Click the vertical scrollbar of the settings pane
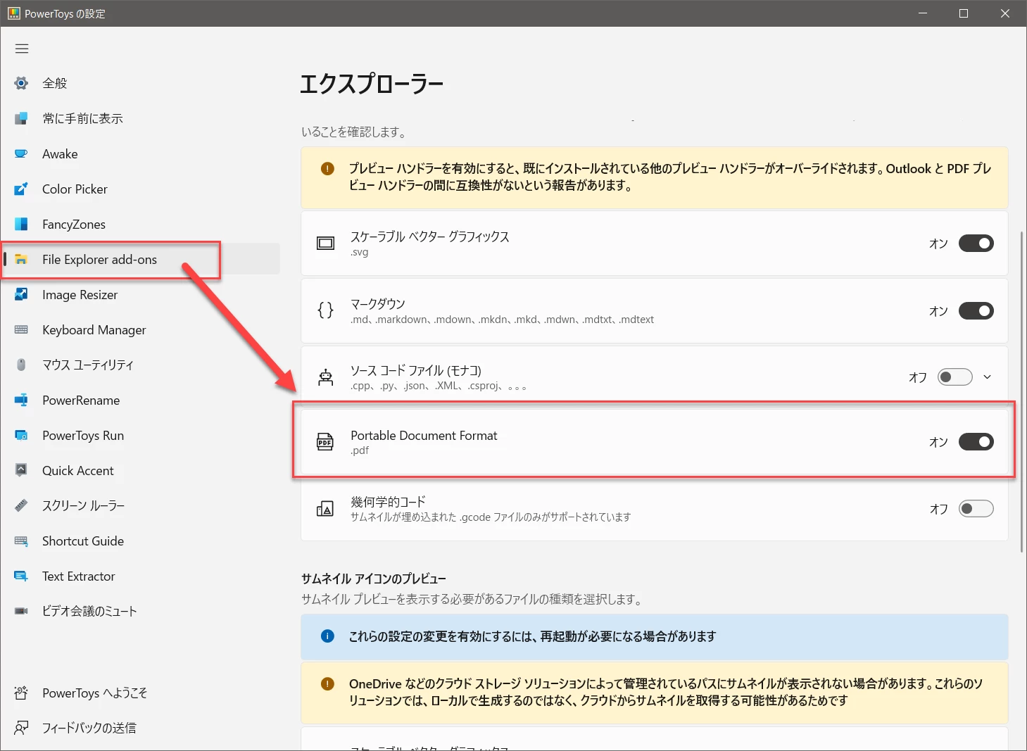Screen dimensions: 1027x751 1022,391
